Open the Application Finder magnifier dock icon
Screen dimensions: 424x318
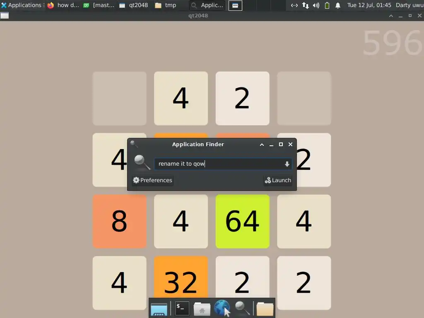click(242, 308)
